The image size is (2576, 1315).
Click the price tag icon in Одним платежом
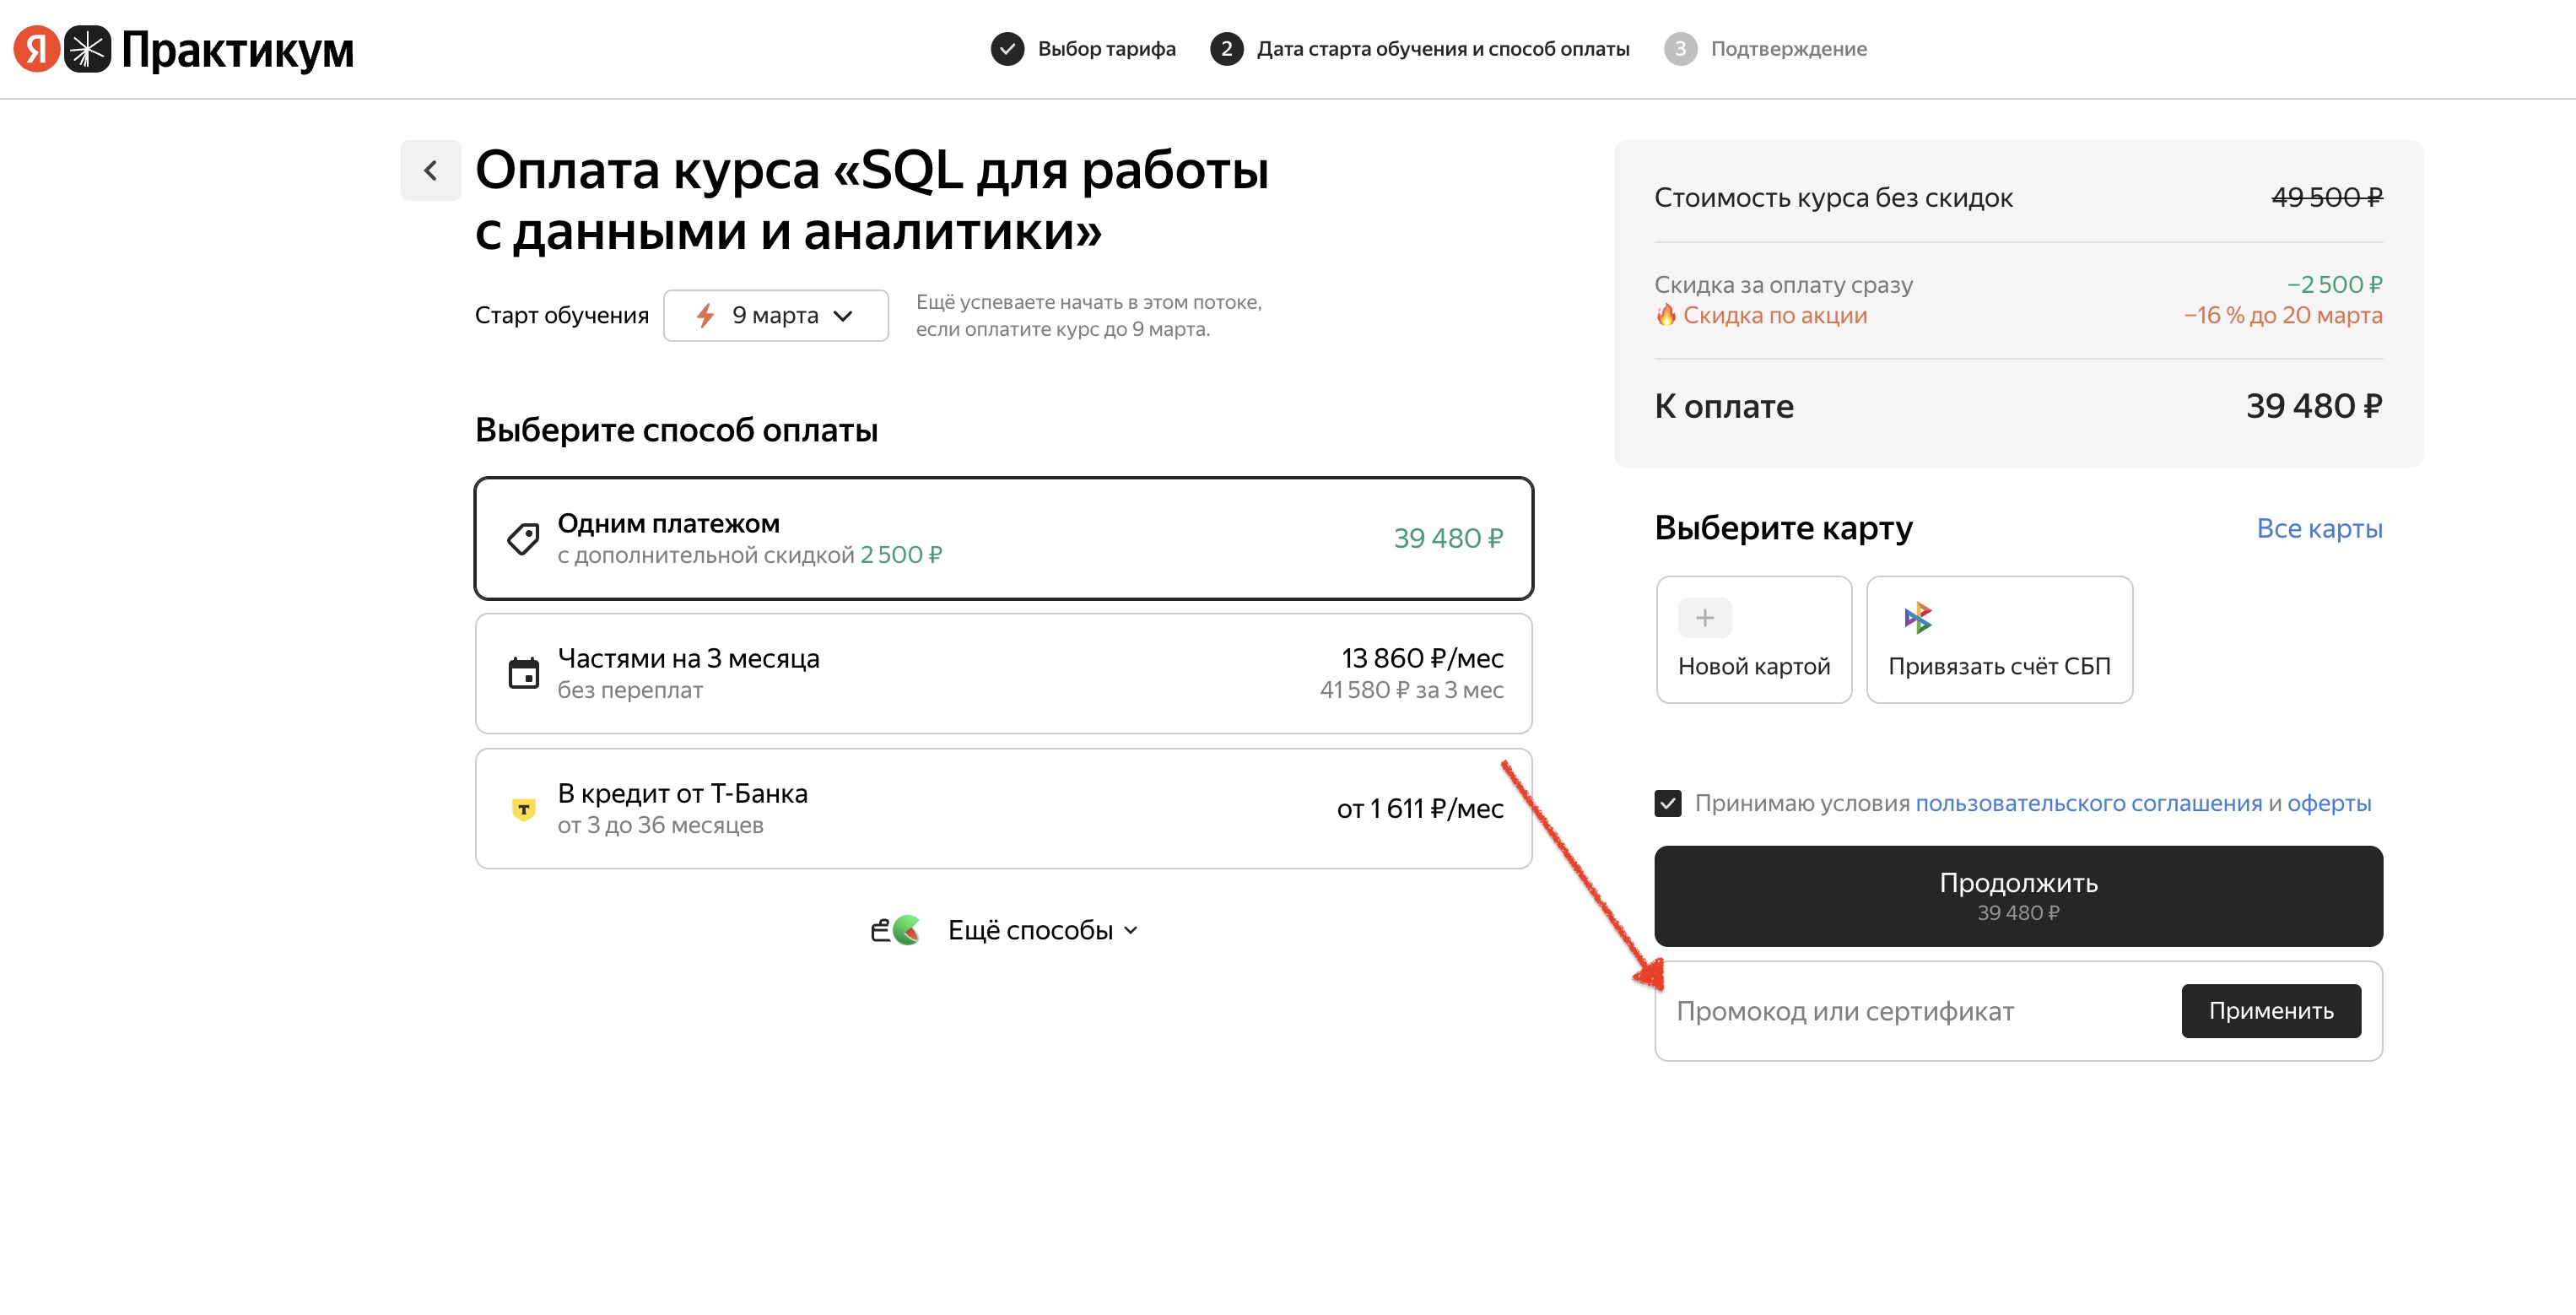pyautogui.click(x=523, y=539)
